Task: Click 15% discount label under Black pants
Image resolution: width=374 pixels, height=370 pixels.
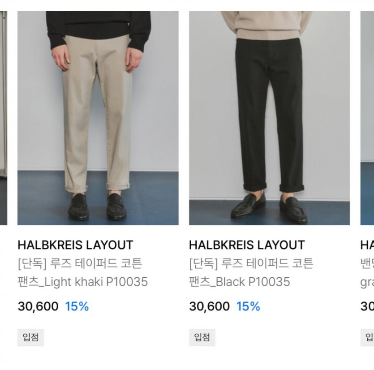Action: pos(248,306)
